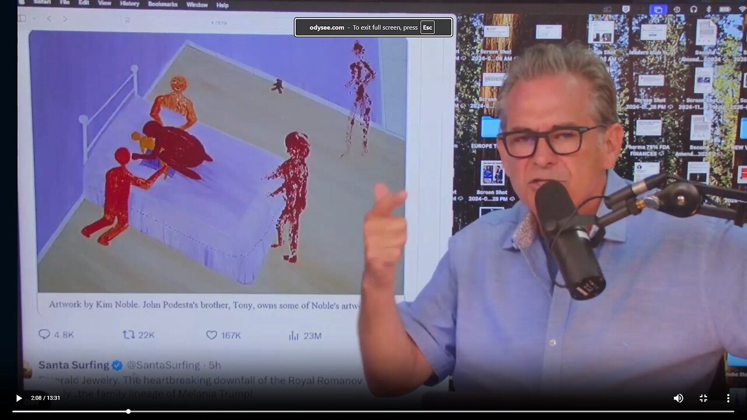Open the three-dot more options menu
Image resolution: width=747 pixels, height=420 pixels.
click(x=728, y=398)
